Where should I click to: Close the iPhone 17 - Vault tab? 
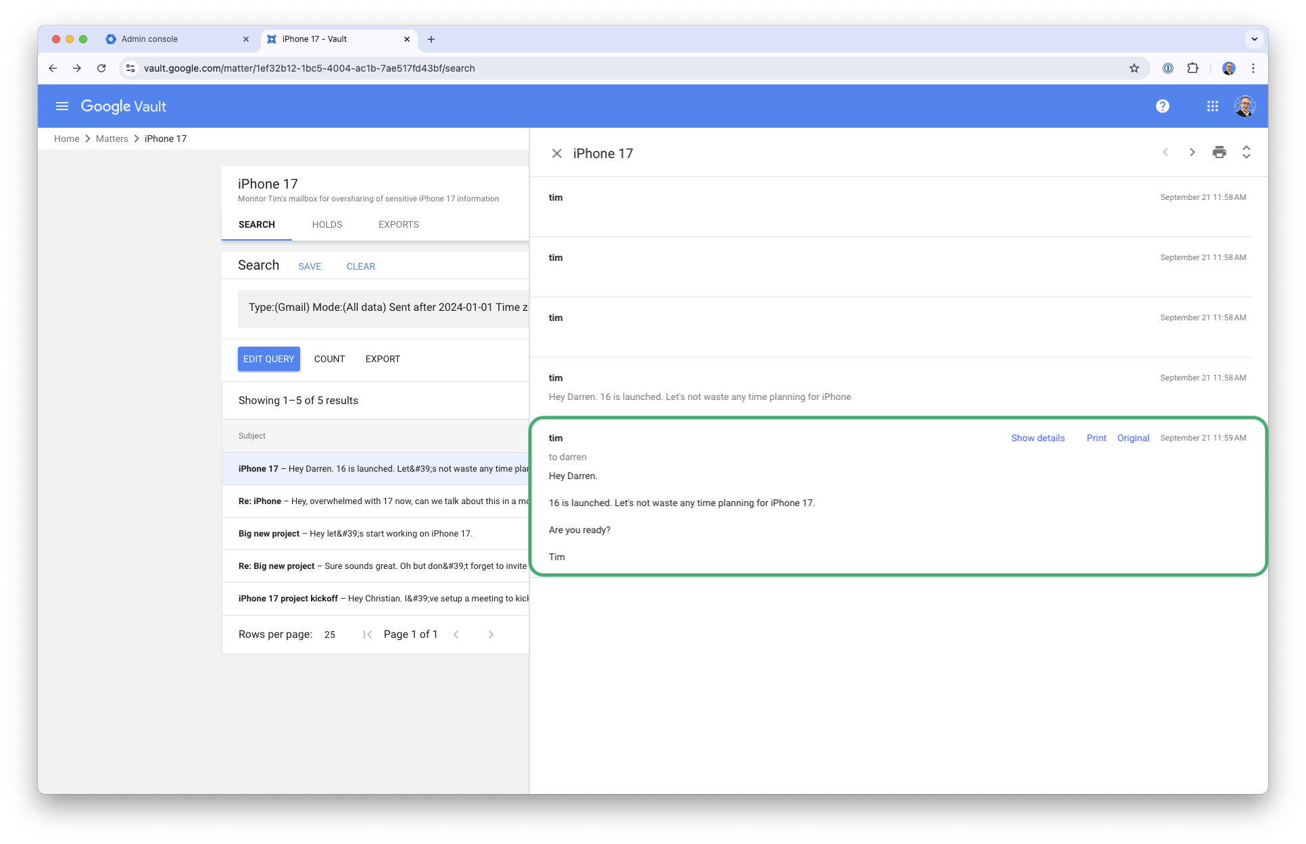[x=407, y=39]
